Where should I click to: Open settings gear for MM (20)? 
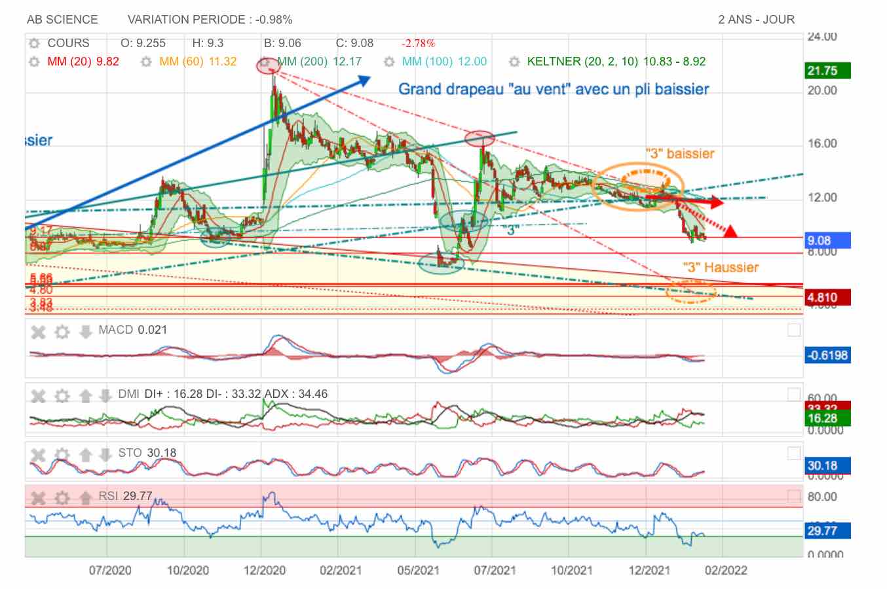click(x=34, y=62)
